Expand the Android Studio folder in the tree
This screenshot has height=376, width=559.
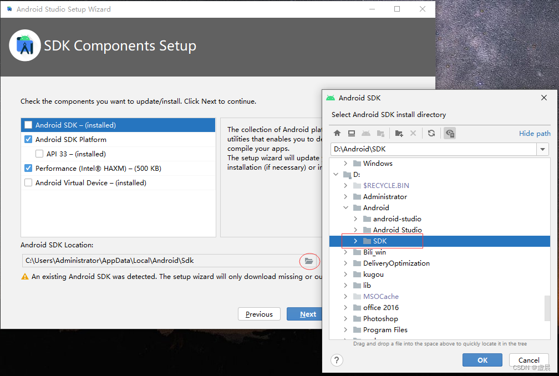point(356,230)
